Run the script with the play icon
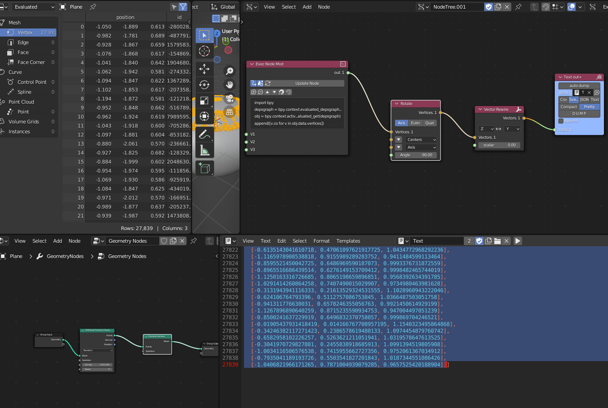 (518, 241)
